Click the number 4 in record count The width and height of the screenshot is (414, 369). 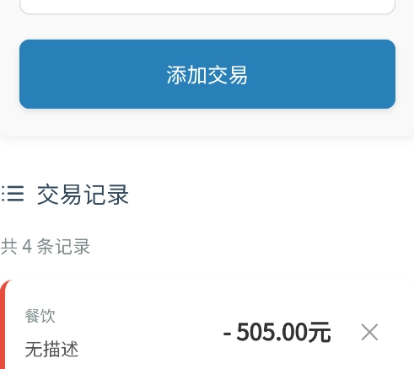[27, 247]
